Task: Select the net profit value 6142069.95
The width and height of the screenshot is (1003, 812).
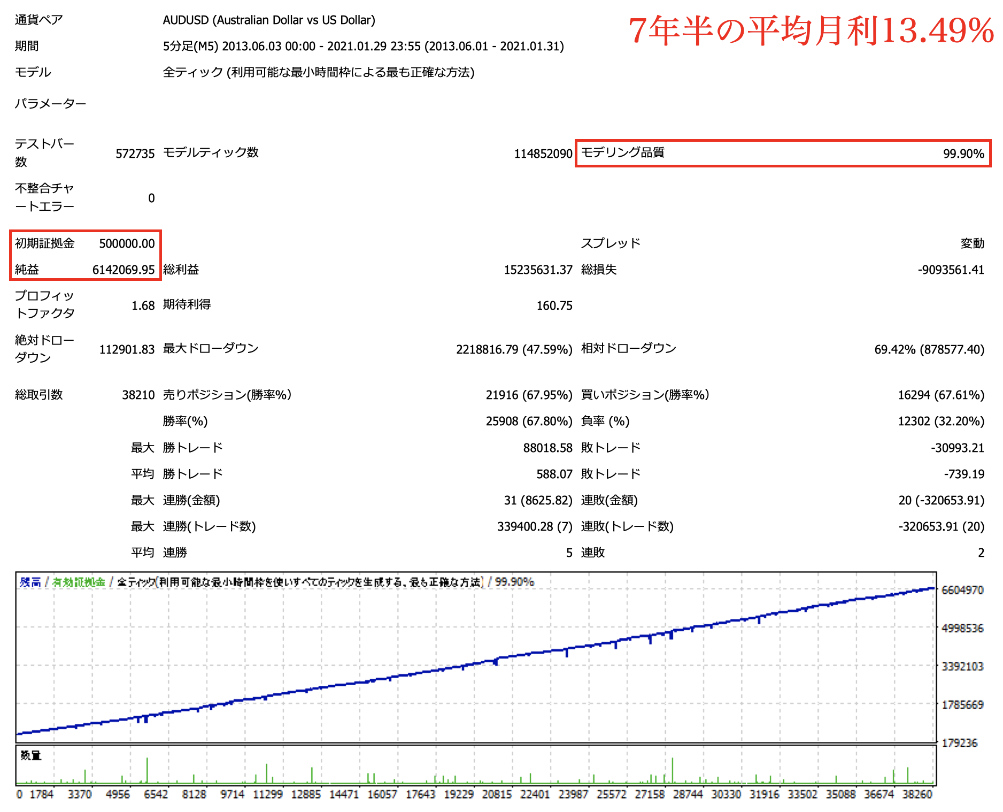Action: 124,270
